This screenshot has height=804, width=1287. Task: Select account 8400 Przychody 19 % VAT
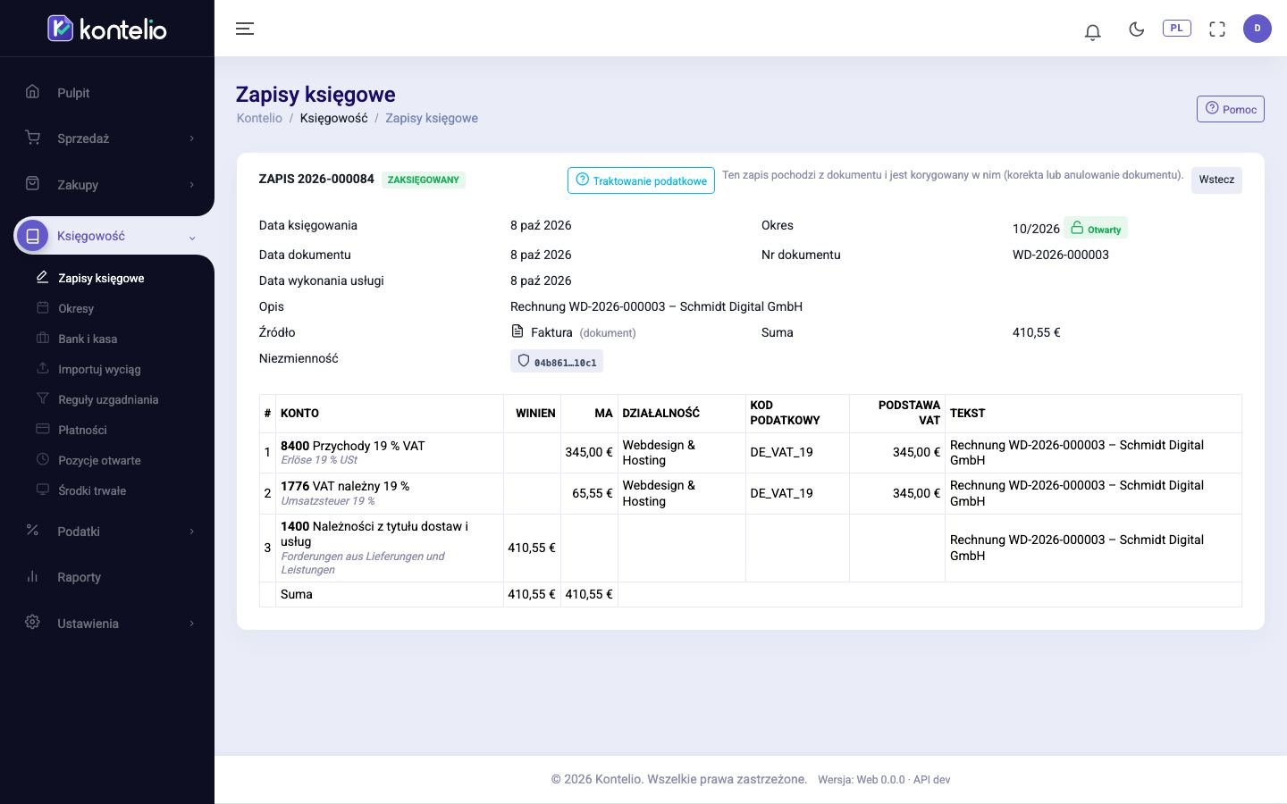point(353,446)
